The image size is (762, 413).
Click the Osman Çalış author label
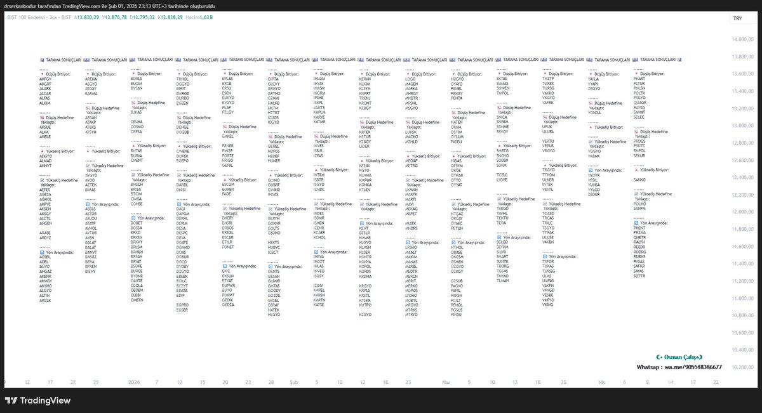coord(679,357)
